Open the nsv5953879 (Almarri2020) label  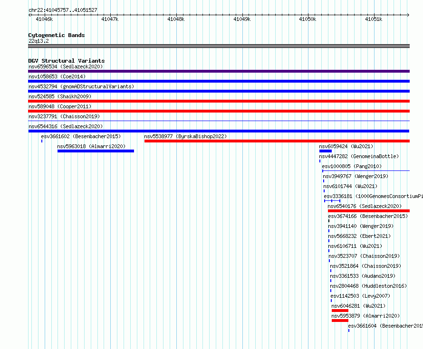(365, 316)
